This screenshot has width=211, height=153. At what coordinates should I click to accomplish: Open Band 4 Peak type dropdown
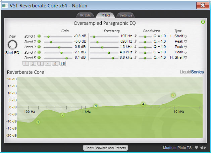point(186,52)
